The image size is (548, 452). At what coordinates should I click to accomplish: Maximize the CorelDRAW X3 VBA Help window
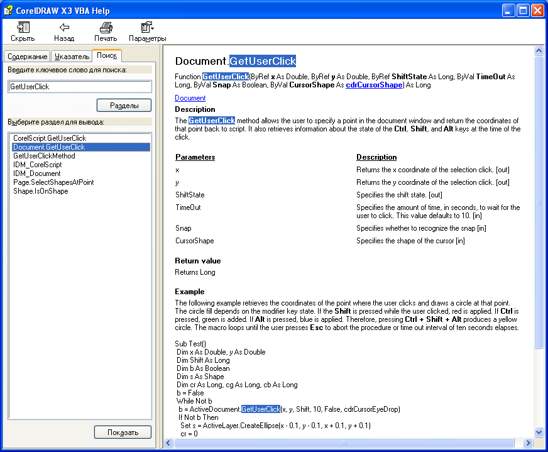(523, 11)
